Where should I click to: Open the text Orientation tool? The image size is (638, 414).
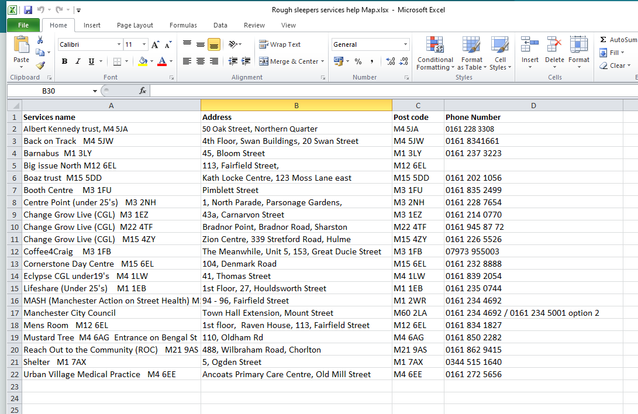[x=233, y=44]
